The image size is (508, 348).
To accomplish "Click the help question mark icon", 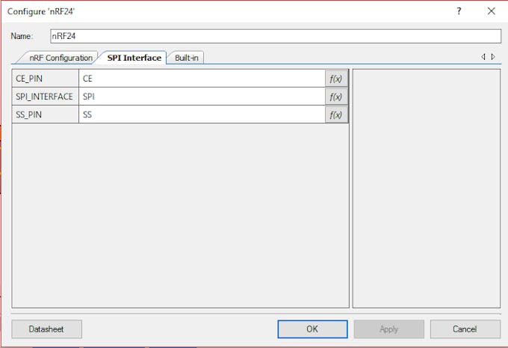I will [x=459, y=11].
